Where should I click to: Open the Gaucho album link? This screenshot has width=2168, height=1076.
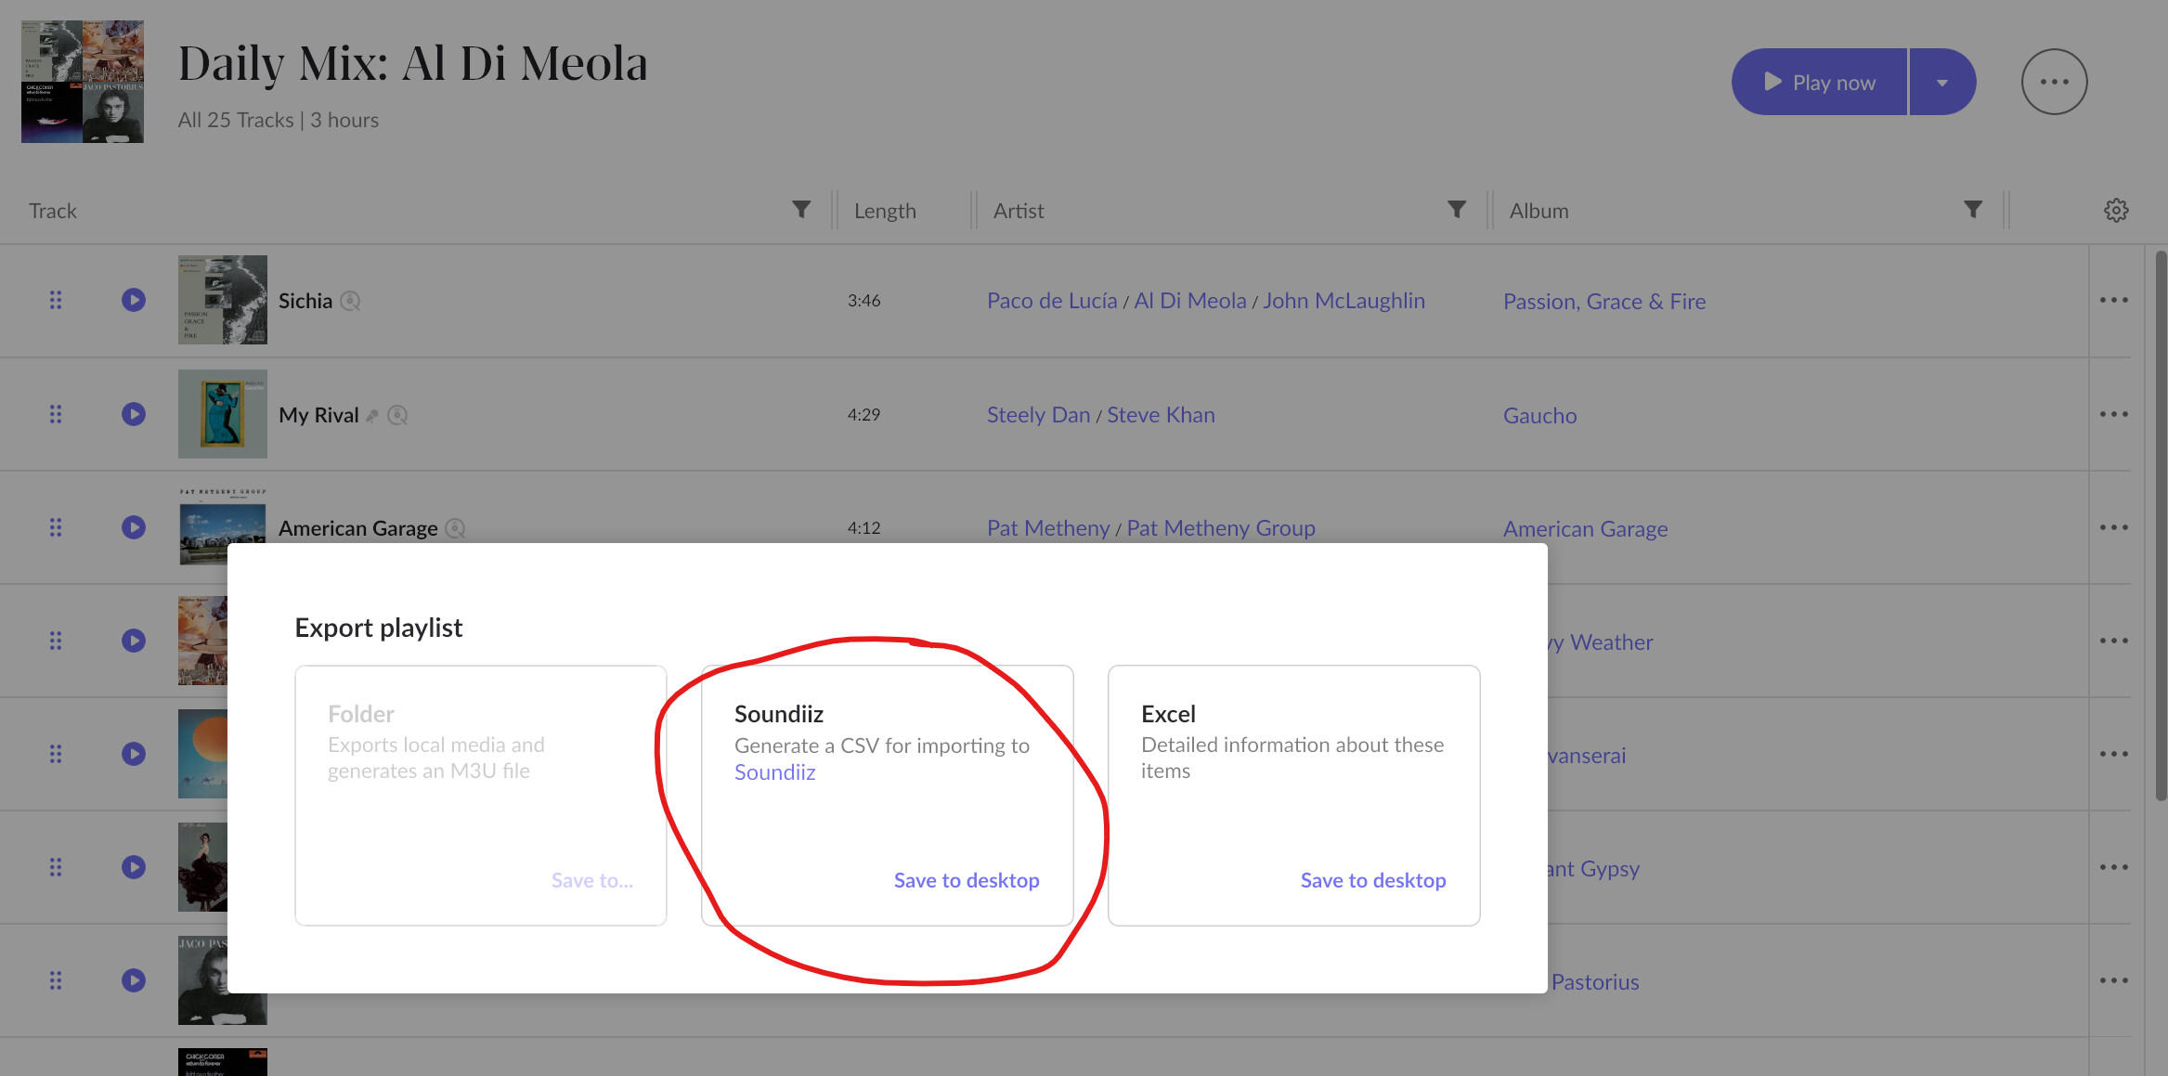point(1540,416)
